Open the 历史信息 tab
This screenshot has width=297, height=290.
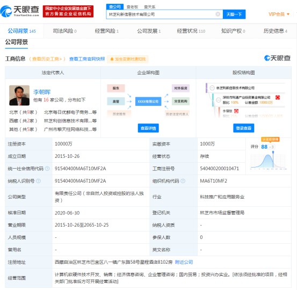click(x=275, y=31)
